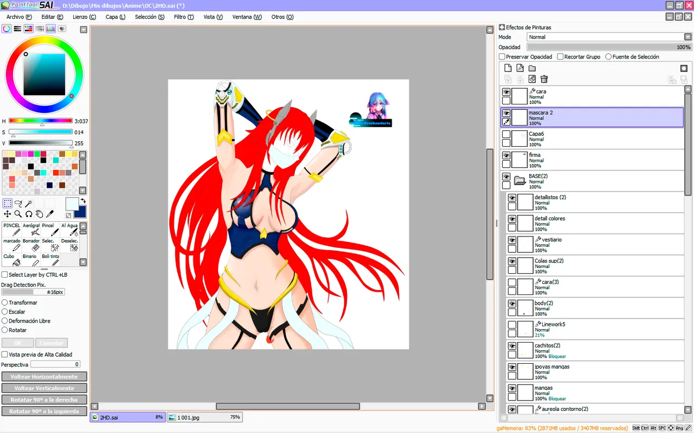Open the Lienzo menu
This screenshot has height=433, width=694.
(x=84, y=17)
